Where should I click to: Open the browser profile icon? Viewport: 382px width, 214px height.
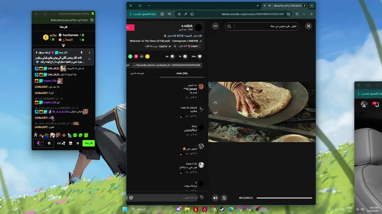(x=162, y=14)
